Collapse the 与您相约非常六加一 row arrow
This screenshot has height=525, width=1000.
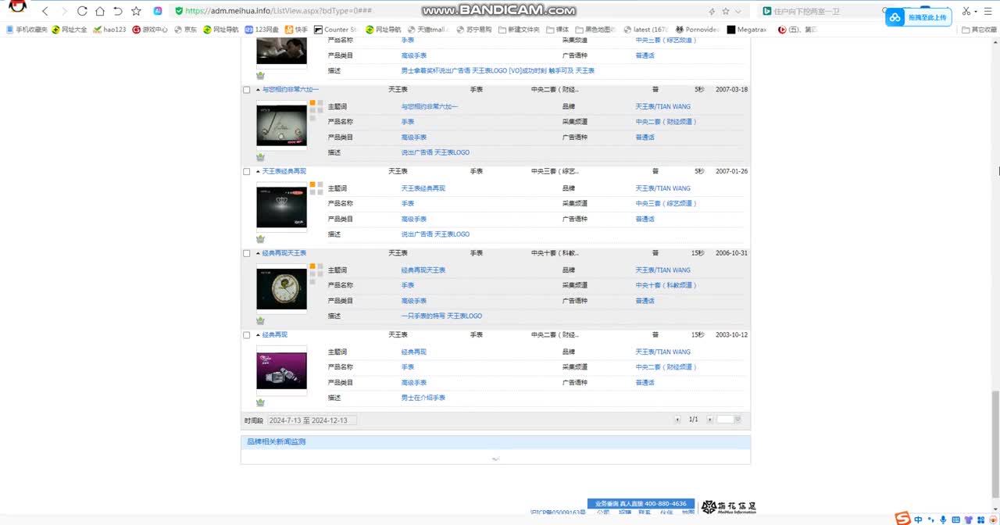[258, 90]
